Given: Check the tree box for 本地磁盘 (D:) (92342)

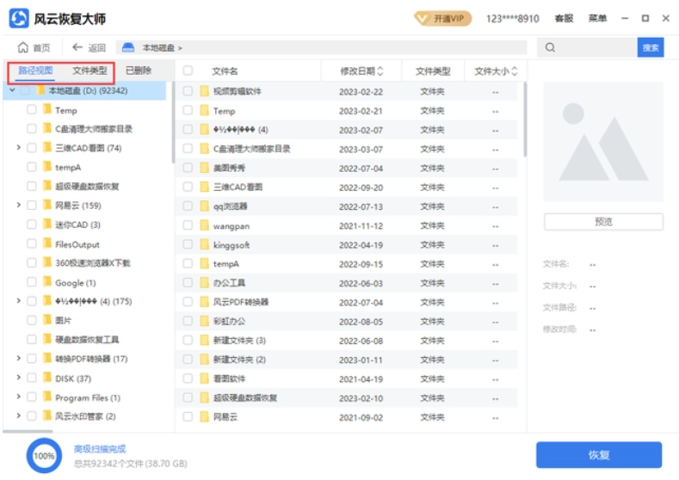Looking at the screenshot, I should tap(25, 90).
